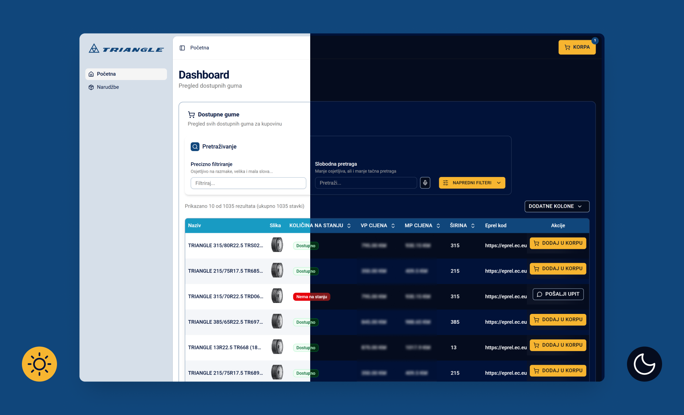Open tire image for TRIANGLE 385/65R22.5 TR697
Image resolution: width=684 pixels, height=415 pixels.
[277, 322]
